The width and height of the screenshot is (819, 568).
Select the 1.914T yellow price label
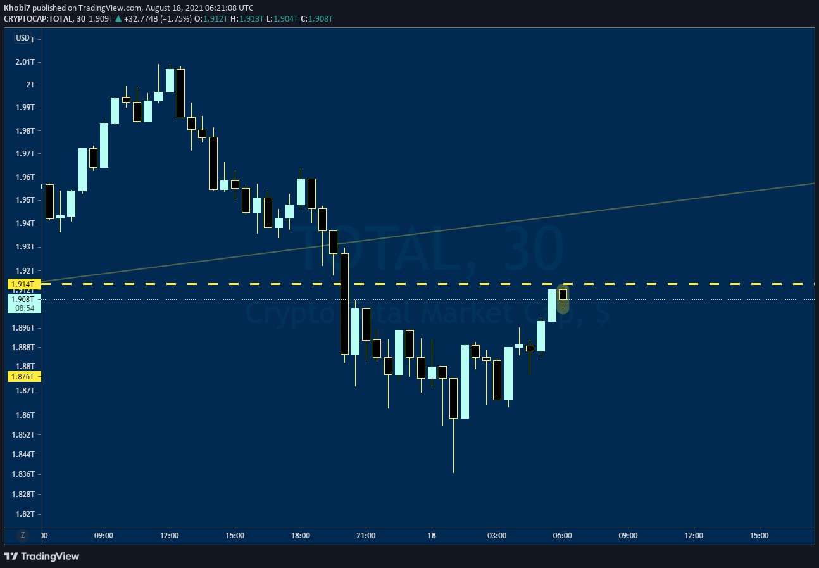pos(23,284)
